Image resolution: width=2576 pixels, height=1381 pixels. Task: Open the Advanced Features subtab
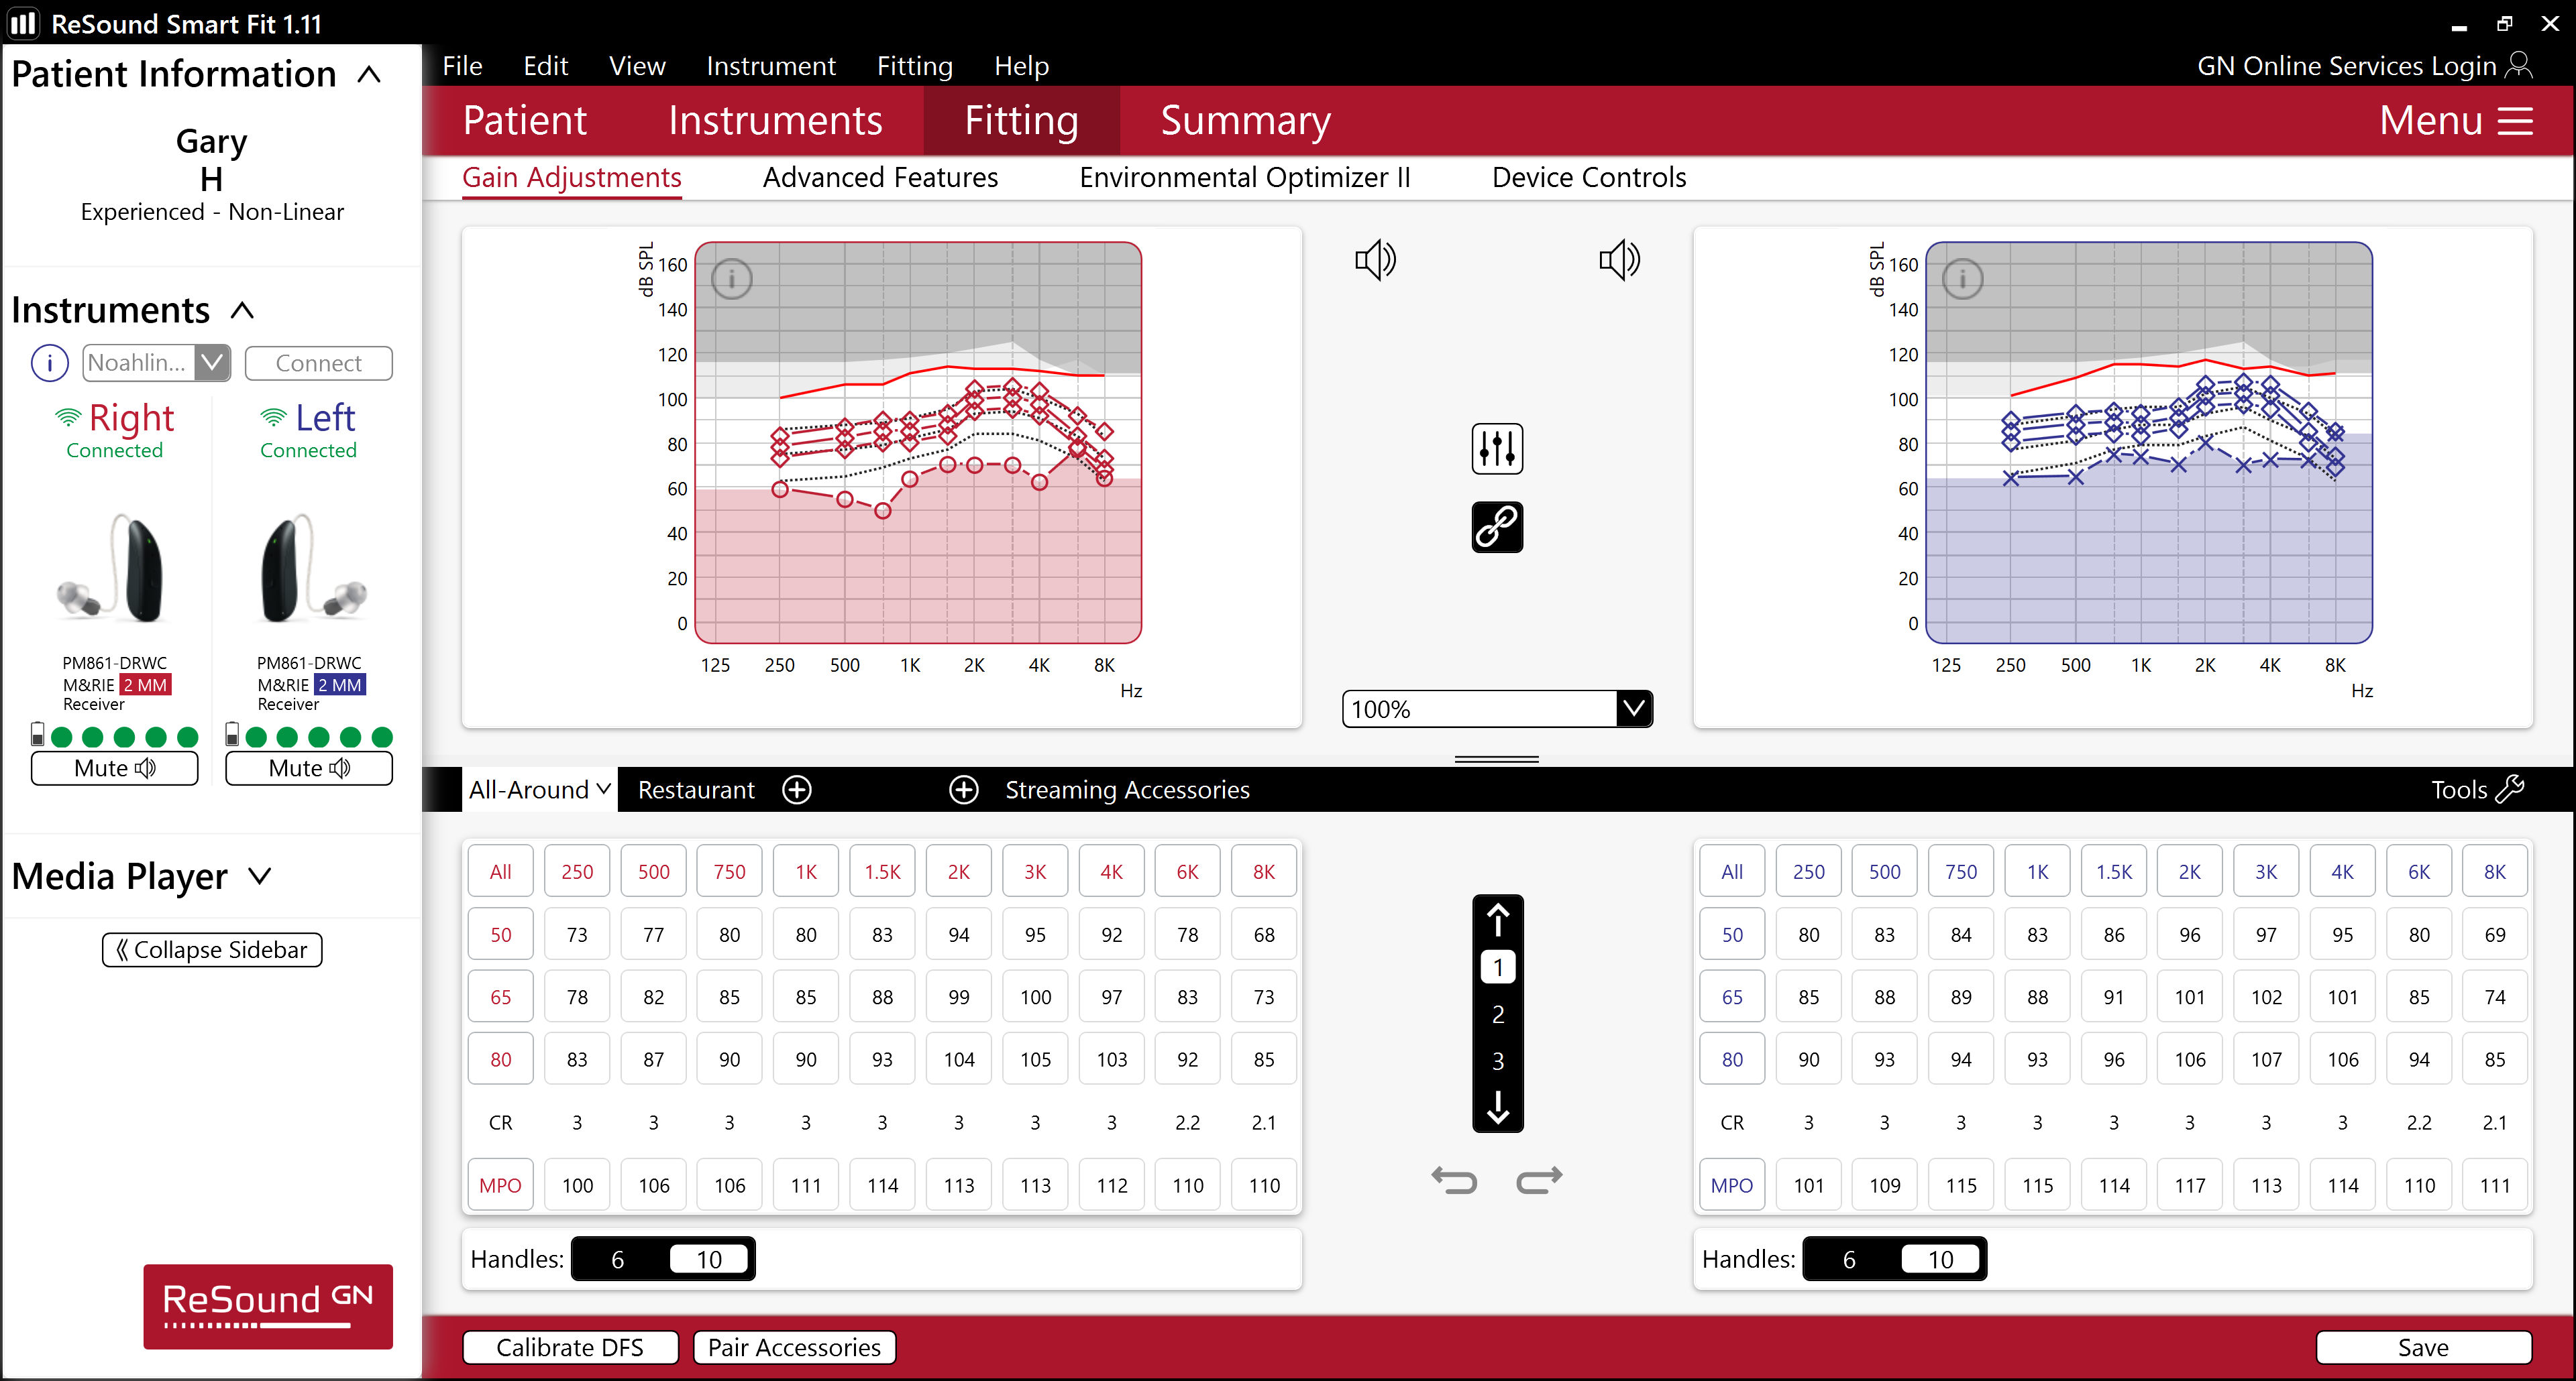(880, 177)
